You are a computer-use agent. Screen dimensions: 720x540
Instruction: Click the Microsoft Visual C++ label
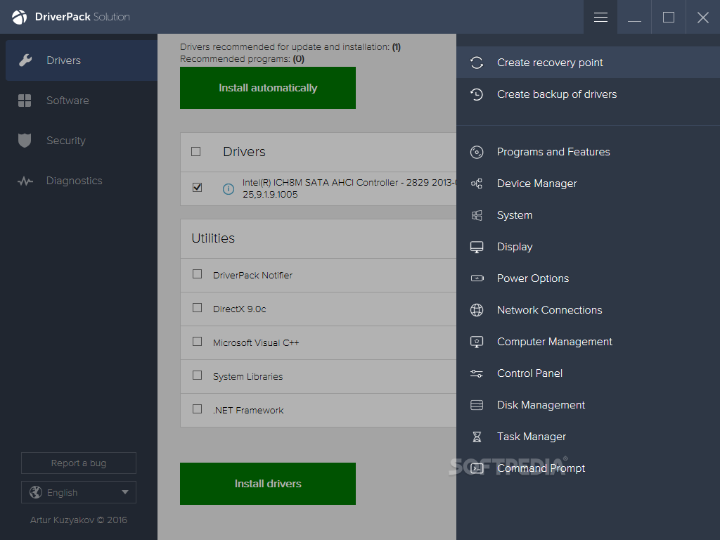(256, 343)
